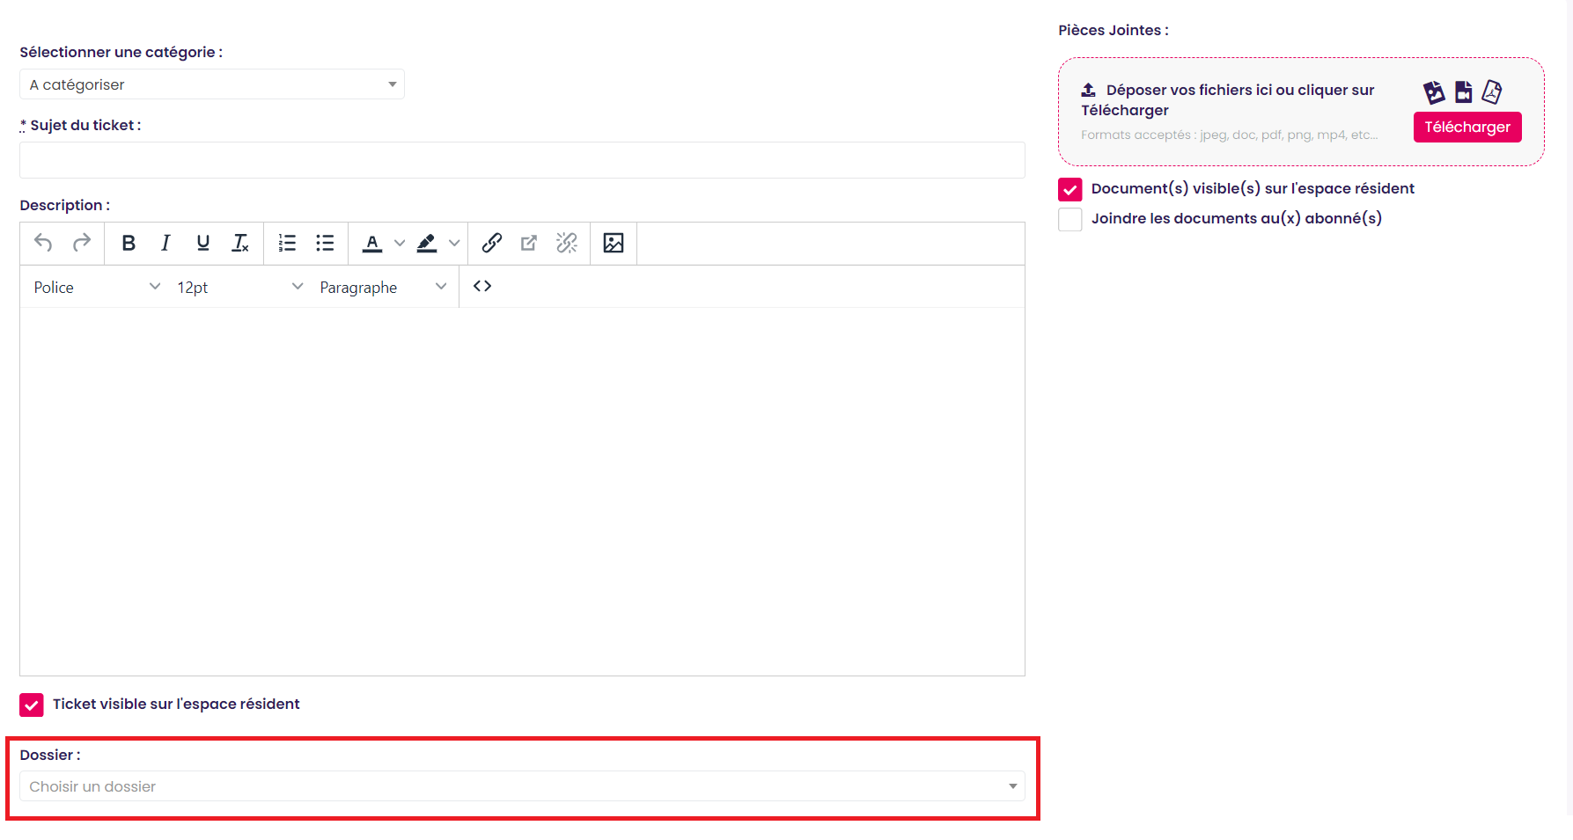Click the image file type icon
Viewport: 1573px width, 840px height.
[1434, 91]
